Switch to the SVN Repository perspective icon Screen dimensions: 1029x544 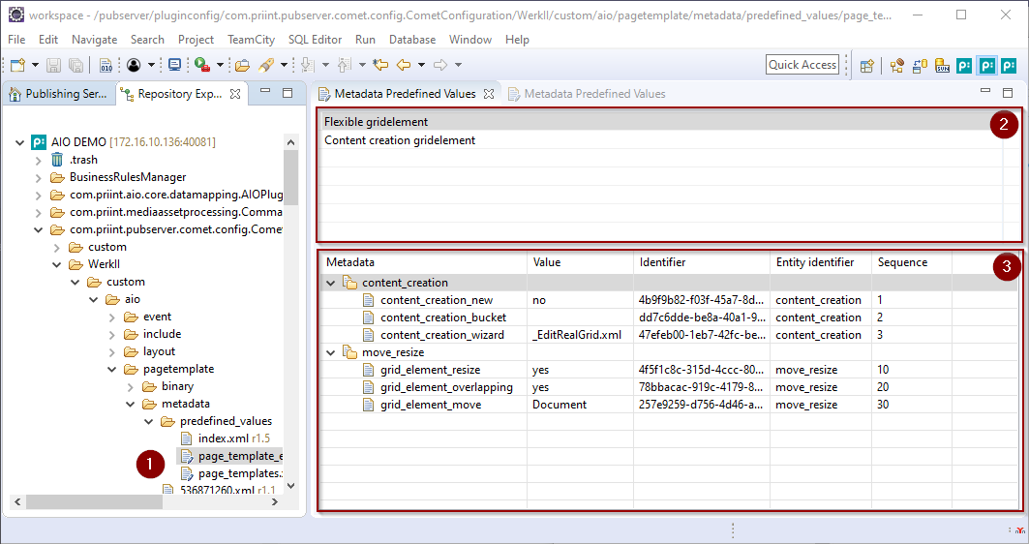(x=942, y=66)
